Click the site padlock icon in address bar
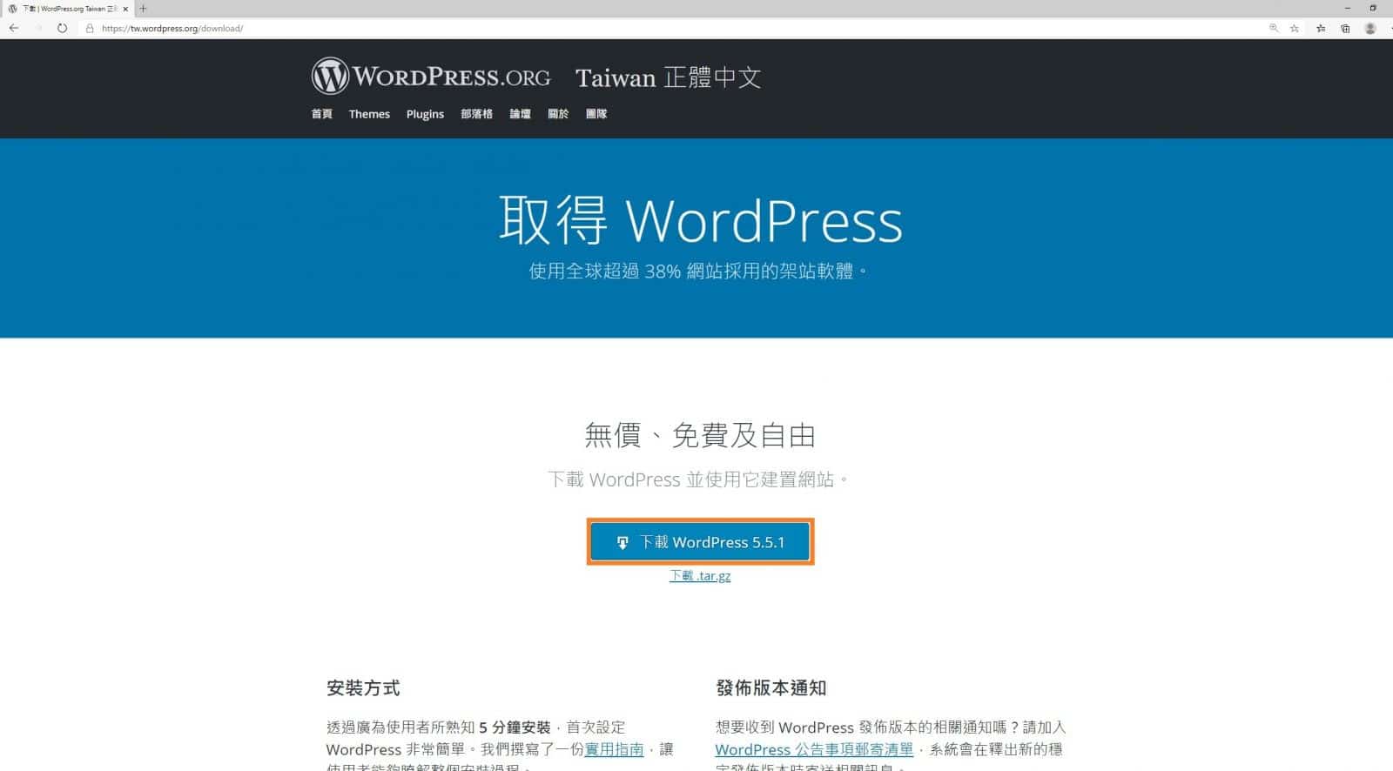Image resolution: width=1393 pixels, height=771 pixels. 89,28
